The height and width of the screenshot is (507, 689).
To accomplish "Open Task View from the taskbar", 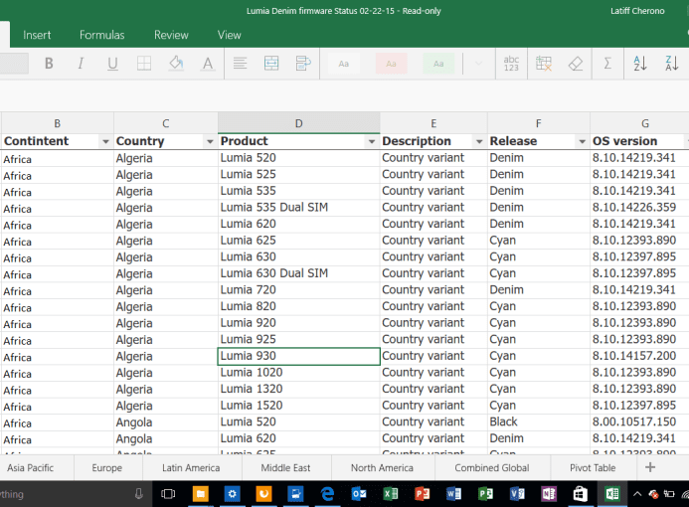I will click(x=168, y=494).
